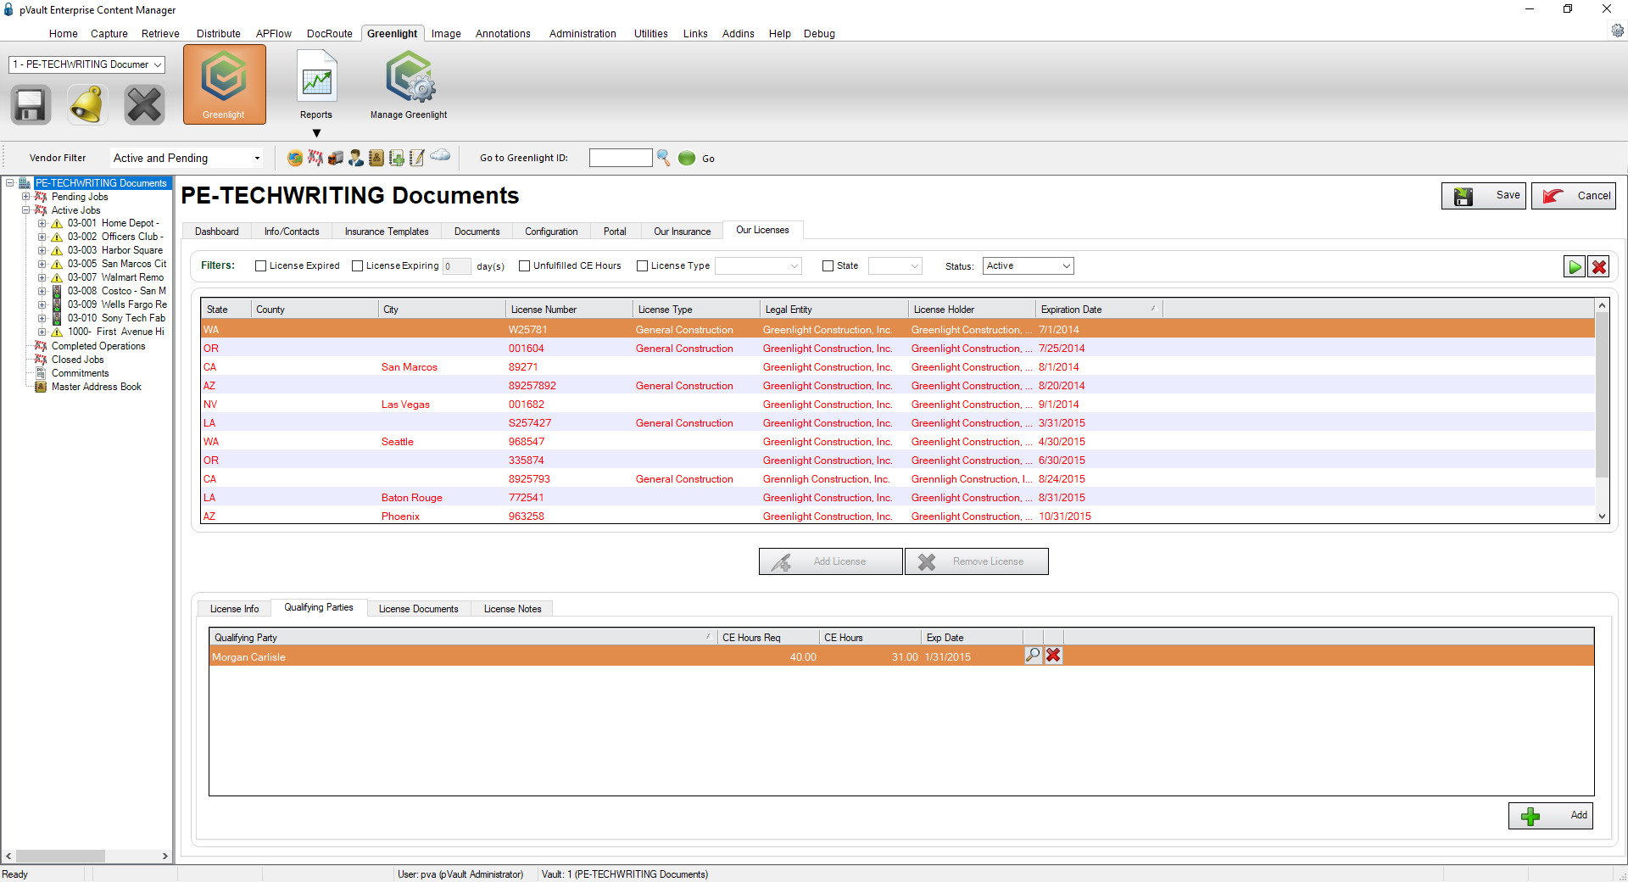
Task: Click Add qualifying party button
Action: 1551,816
